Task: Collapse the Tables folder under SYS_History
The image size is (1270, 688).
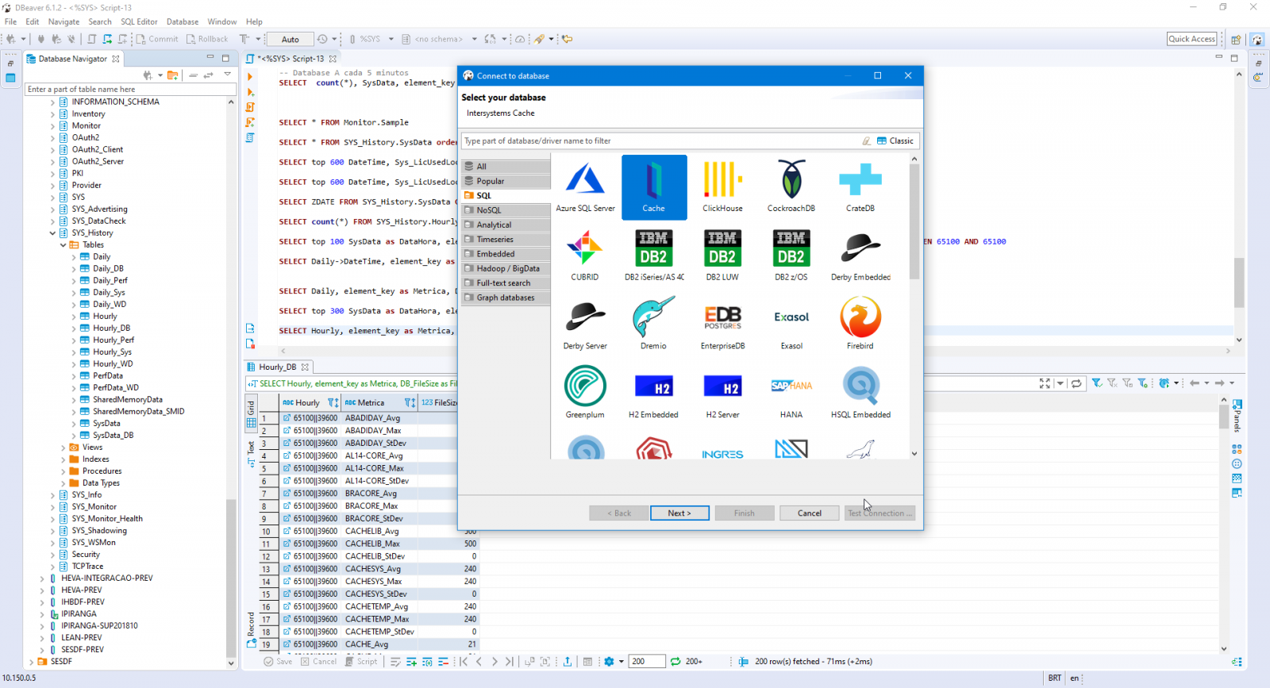Action: coord(63,245)
